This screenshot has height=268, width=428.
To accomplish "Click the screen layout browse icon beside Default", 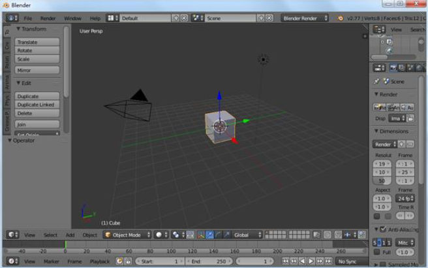I will (113, 18).
